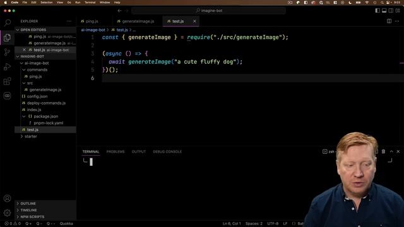Open the Accounts menu icon

(7, 199)
